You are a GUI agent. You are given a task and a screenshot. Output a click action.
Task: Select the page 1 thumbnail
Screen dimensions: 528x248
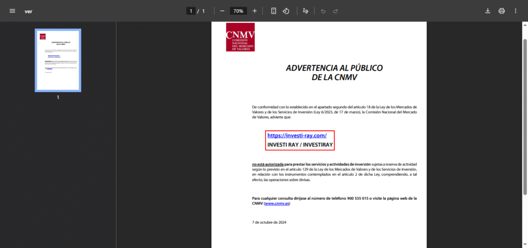[58, 60]
